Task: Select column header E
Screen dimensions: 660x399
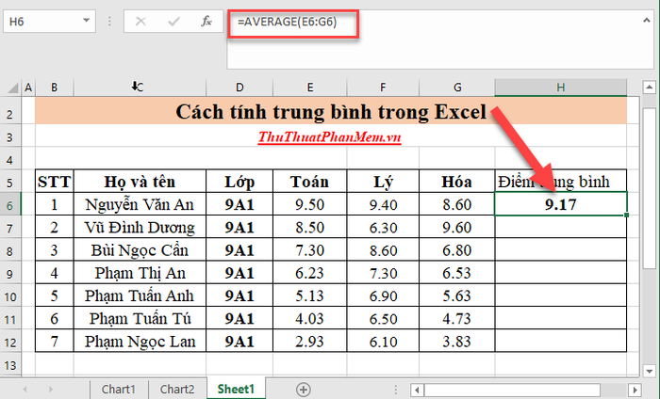Action: coord(310,88)
